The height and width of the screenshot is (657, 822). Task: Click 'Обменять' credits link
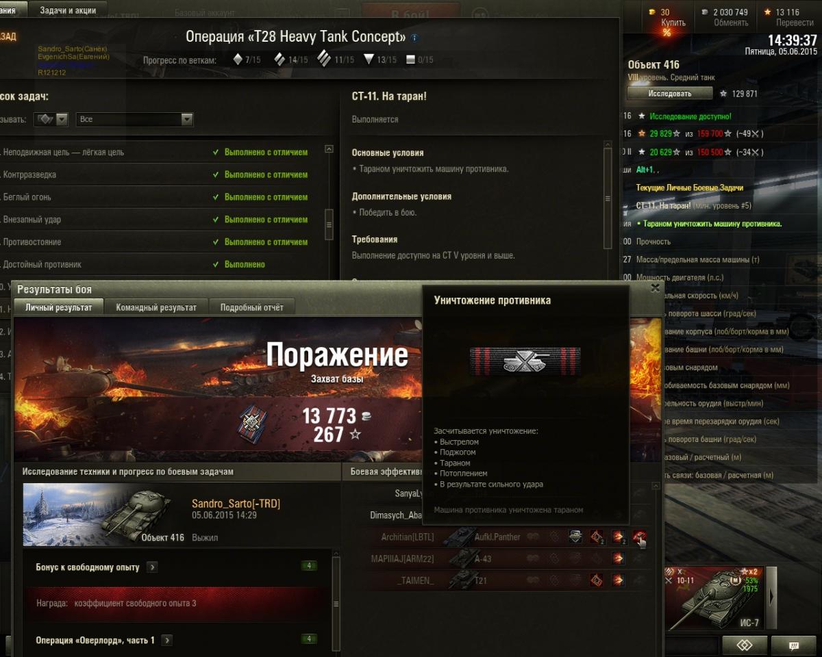[x=731, y=23]
